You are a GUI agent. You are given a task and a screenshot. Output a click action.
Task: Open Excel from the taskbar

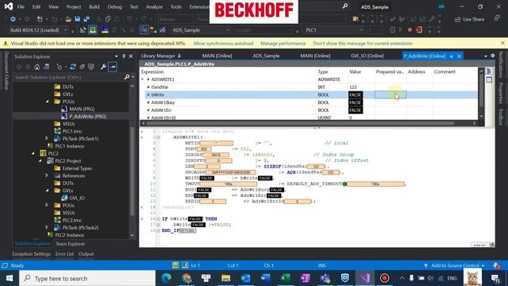[x=285, y=278]
